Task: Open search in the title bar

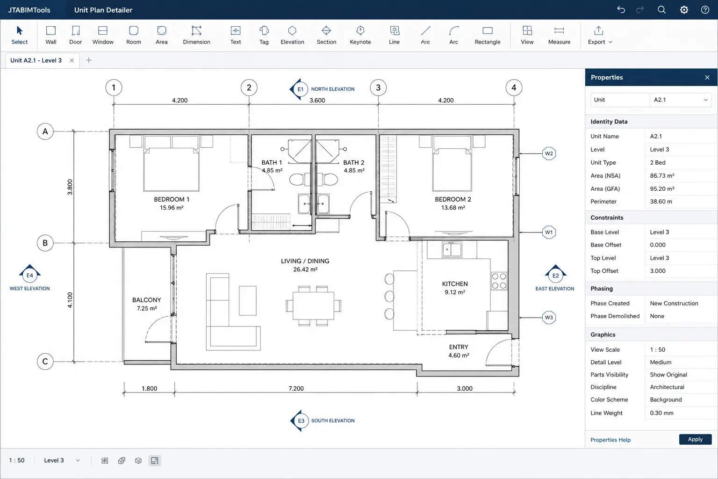Action: point(661,10)
